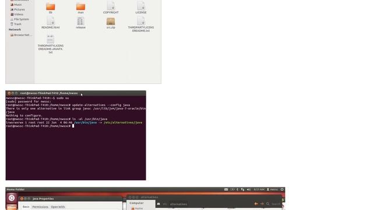Image resolution: width=373 pixels, height=210 pixels.
Task: Open the keyboard indicator in top panel
Action: [x=226, y=190]
